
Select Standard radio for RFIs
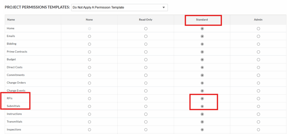point(202,98)
